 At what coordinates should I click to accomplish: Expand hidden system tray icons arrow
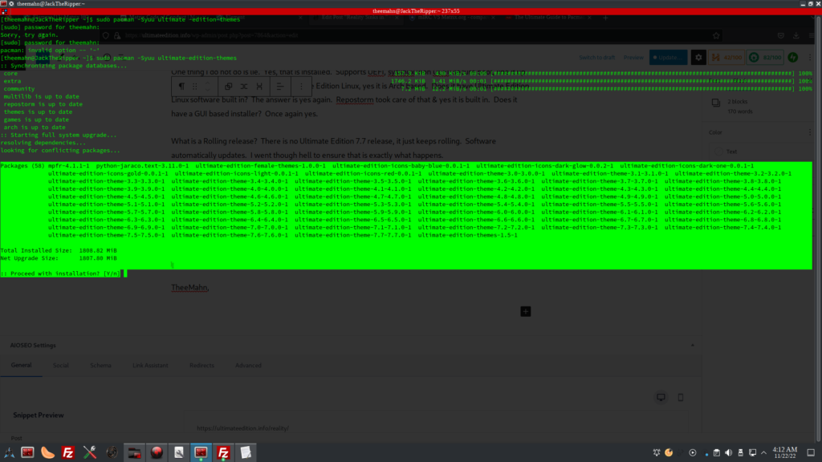tap(764, 452)
